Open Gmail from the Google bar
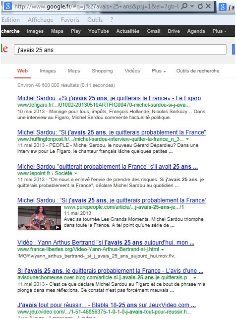 point(154,31)
